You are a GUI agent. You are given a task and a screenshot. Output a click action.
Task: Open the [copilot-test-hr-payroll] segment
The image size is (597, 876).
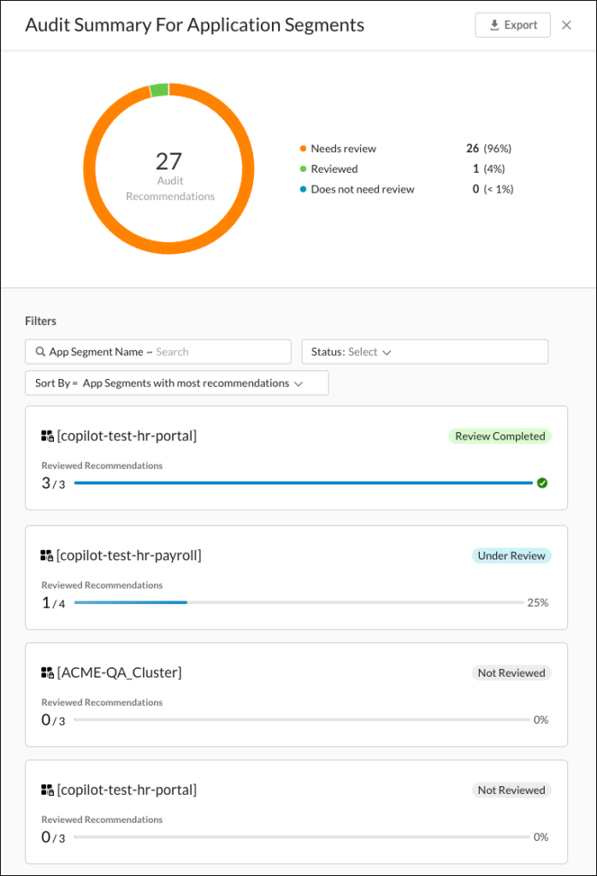[x=128, y=555]
